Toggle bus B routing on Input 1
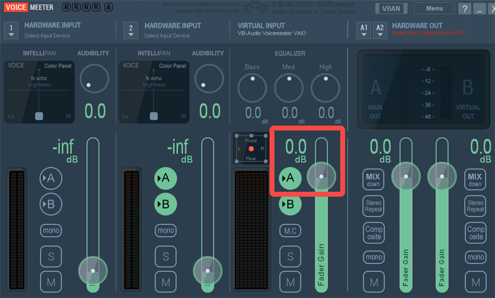Image resolution: width=495 pixels, height=298 pixels. point(51,204)
